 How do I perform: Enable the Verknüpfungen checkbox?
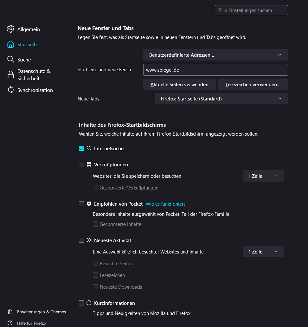[x=81, y=164]
